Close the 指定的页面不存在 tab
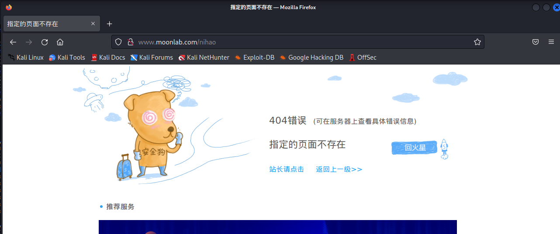This screenshot has height=234, width=560. pos(93,24)
